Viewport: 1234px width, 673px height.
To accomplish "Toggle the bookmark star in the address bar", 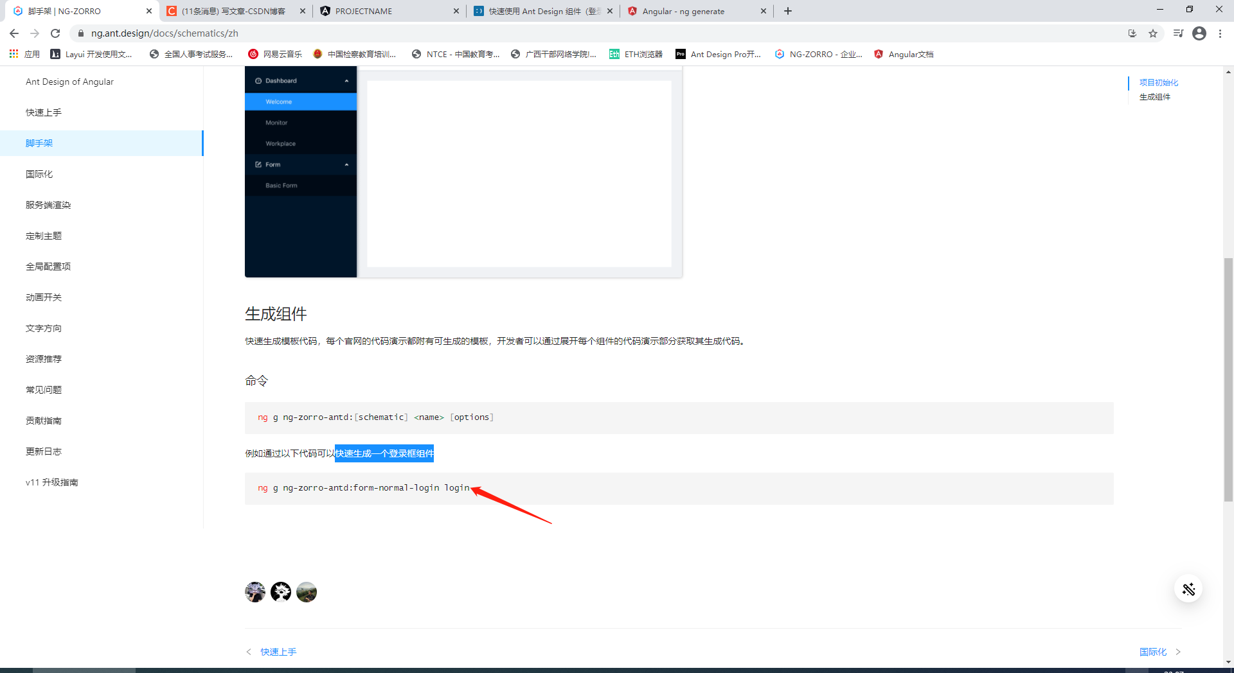I will (x=1153, y=33).
